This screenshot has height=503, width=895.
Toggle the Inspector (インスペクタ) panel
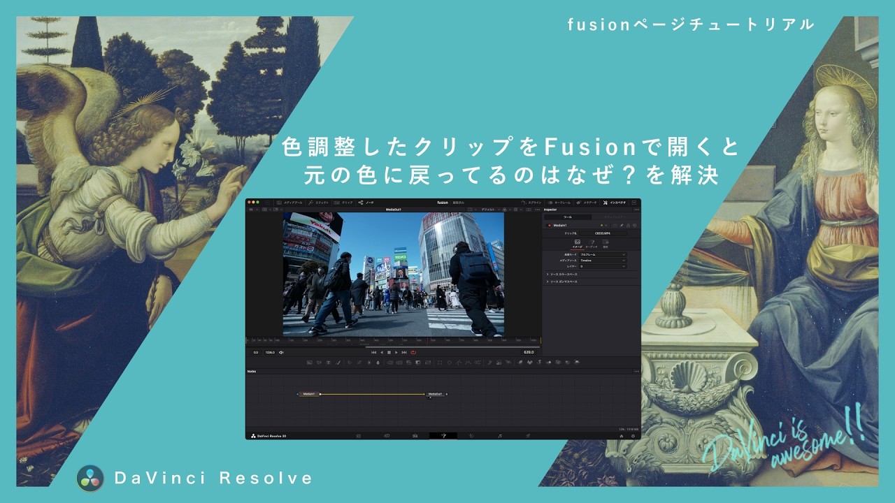[615, 203]
